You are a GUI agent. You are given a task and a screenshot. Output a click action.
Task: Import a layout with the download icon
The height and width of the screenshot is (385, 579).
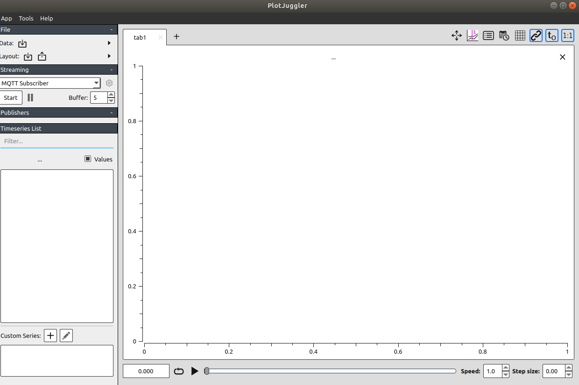pyautogui.click(x=28, y=56)
